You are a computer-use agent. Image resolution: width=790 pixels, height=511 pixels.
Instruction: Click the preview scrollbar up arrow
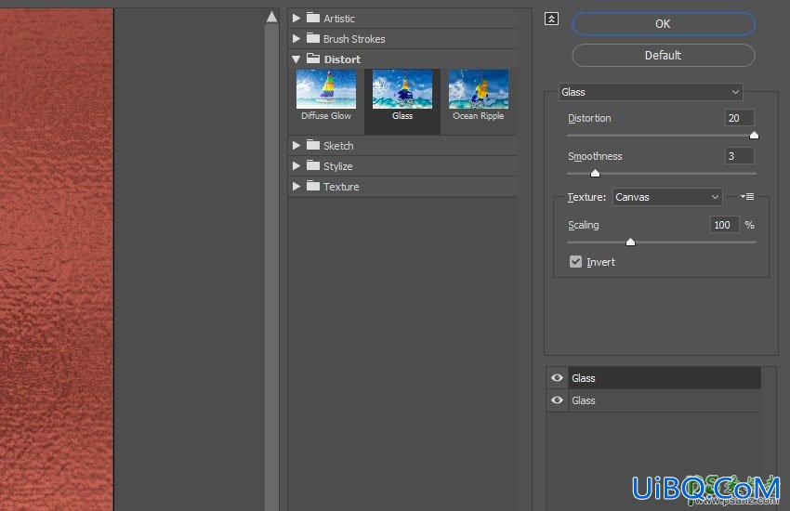271,17
